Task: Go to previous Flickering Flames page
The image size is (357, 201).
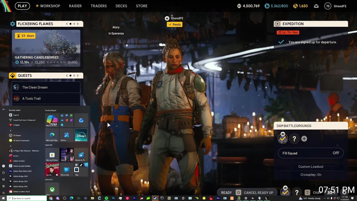Action: 67,24
